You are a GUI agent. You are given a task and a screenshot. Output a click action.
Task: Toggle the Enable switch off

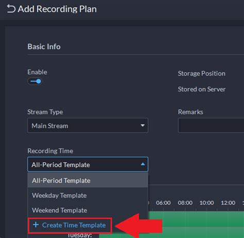pyautogui.click(x=34, y=81)
